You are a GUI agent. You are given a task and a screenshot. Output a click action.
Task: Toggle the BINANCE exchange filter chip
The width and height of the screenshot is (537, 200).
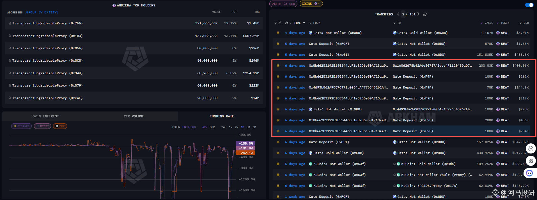(22, 126)
